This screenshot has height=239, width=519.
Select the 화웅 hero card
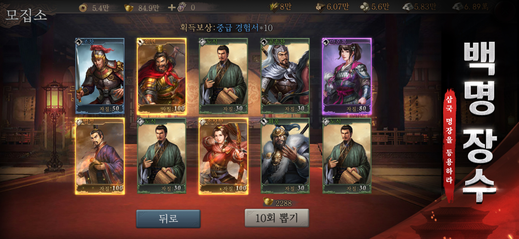click(285, 156)
